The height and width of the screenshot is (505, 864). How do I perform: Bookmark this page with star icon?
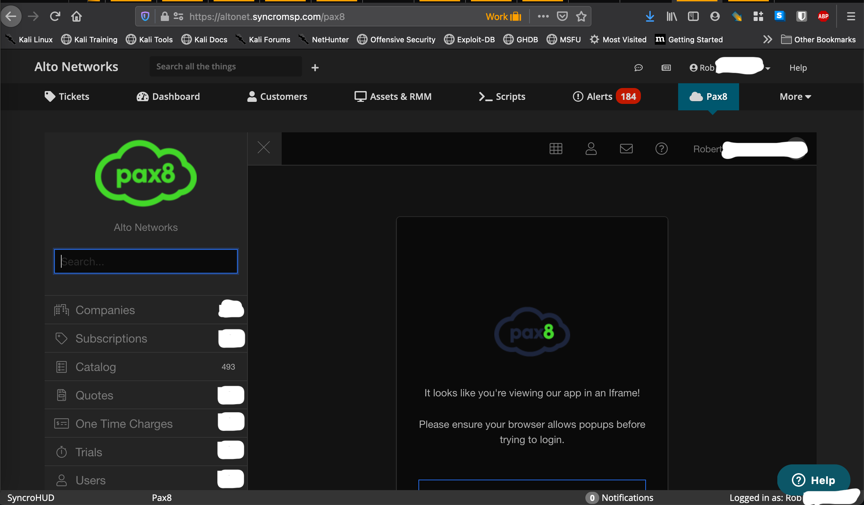pos(581,17)
